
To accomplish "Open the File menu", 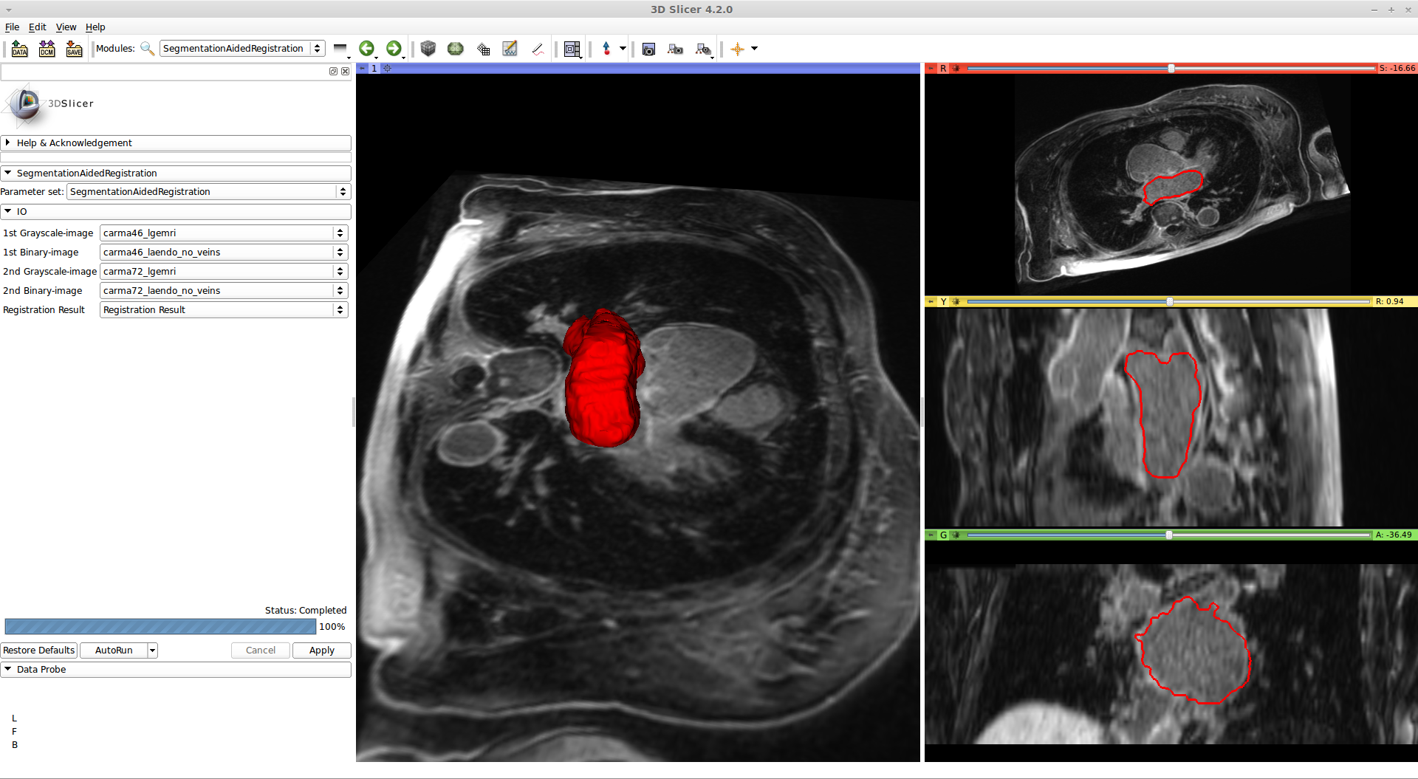I will tap(12, 27).
